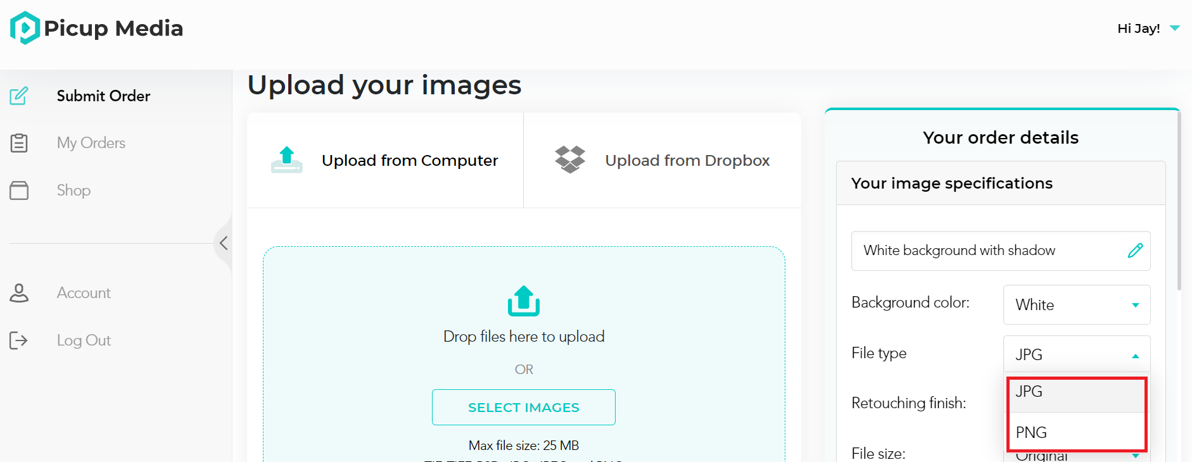The width and height of the screenshot is (1192, 462).
Task: Click the Picup Media brand name
Action: 113,28
